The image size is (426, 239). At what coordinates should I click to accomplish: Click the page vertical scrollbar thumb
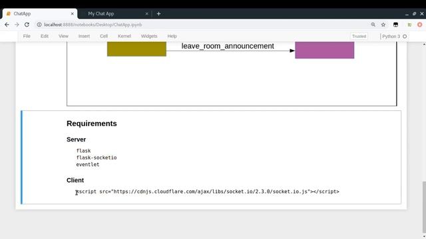point(424,207)
